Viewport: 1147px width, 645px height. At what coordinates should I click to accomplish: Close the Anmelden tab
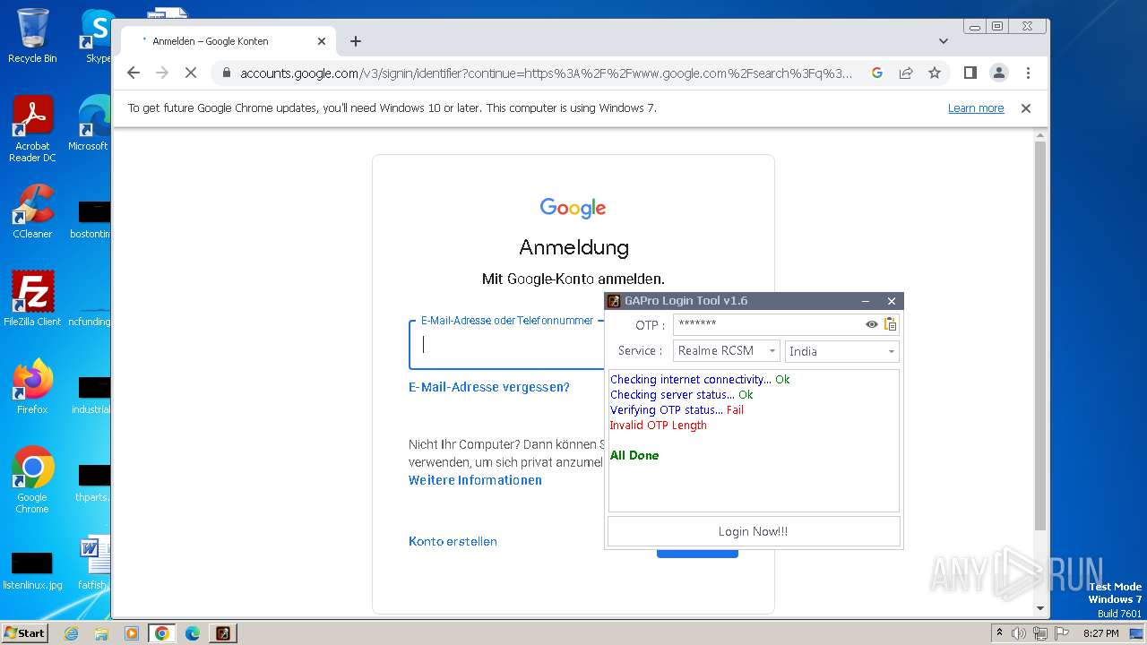[322, 41]
